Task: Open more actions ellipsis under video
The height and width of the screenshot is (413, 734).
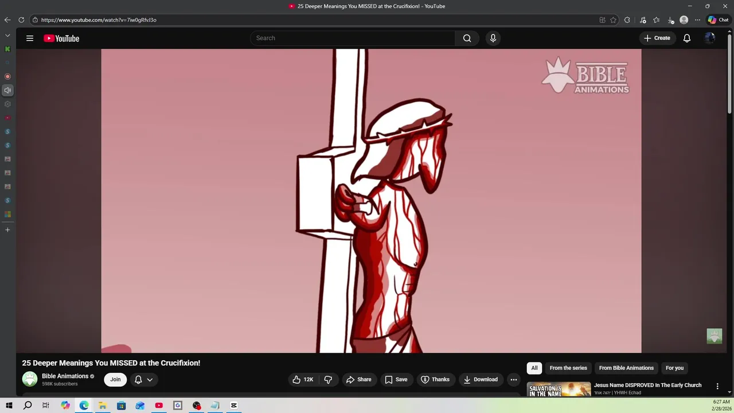Action: click(514, 380)
